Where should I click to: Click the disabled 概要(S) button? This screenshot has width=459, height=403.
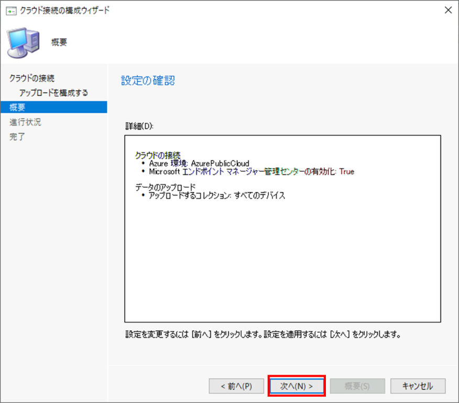357,386
